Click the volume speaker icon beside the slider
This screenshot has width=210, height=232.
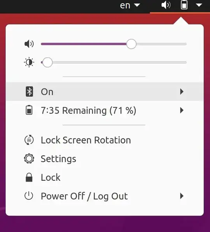click(29, 44)
